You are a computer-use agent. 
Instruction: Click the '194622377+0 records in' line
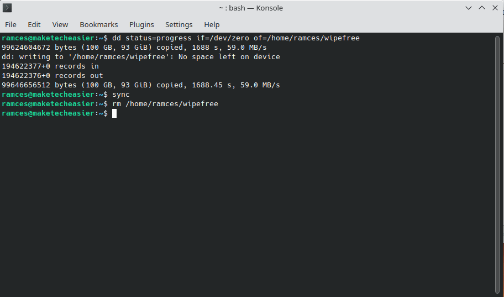[x=50, y=66]
